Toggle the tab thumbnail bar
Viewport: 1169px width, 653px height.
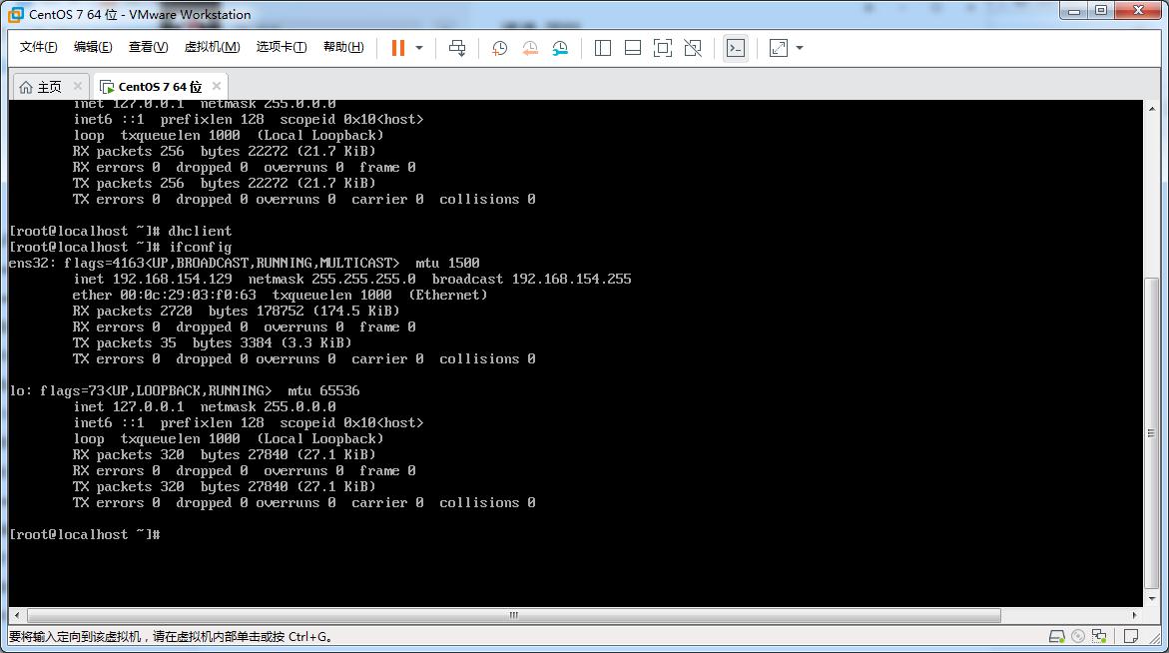(632, 47)
